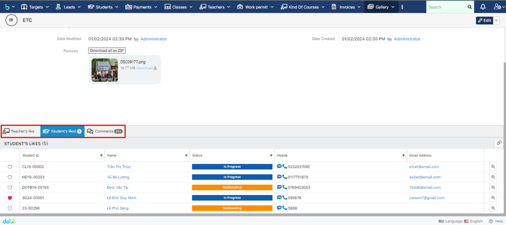Open the Teacher's like tab
Image resolution: width=506 pixels, height=225 pixels.
pos(21,131)
